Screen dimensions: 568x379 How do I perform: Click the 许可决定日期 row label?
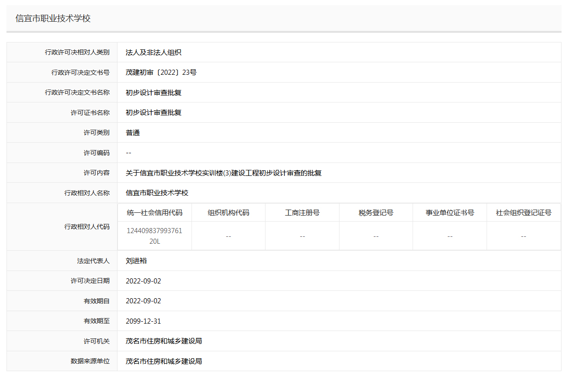pos(90,281)
